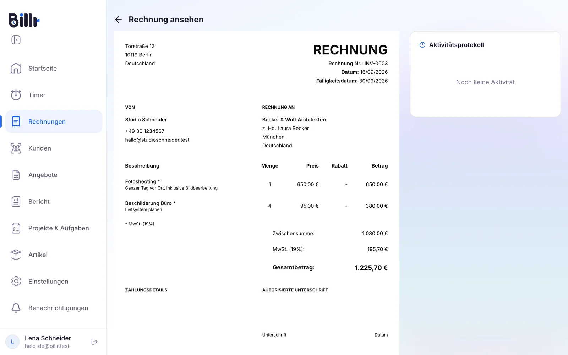Click the due date 30/09/2026
Image resolution: width=568 pixels, height=355 pixels.
tap(373, 81)
